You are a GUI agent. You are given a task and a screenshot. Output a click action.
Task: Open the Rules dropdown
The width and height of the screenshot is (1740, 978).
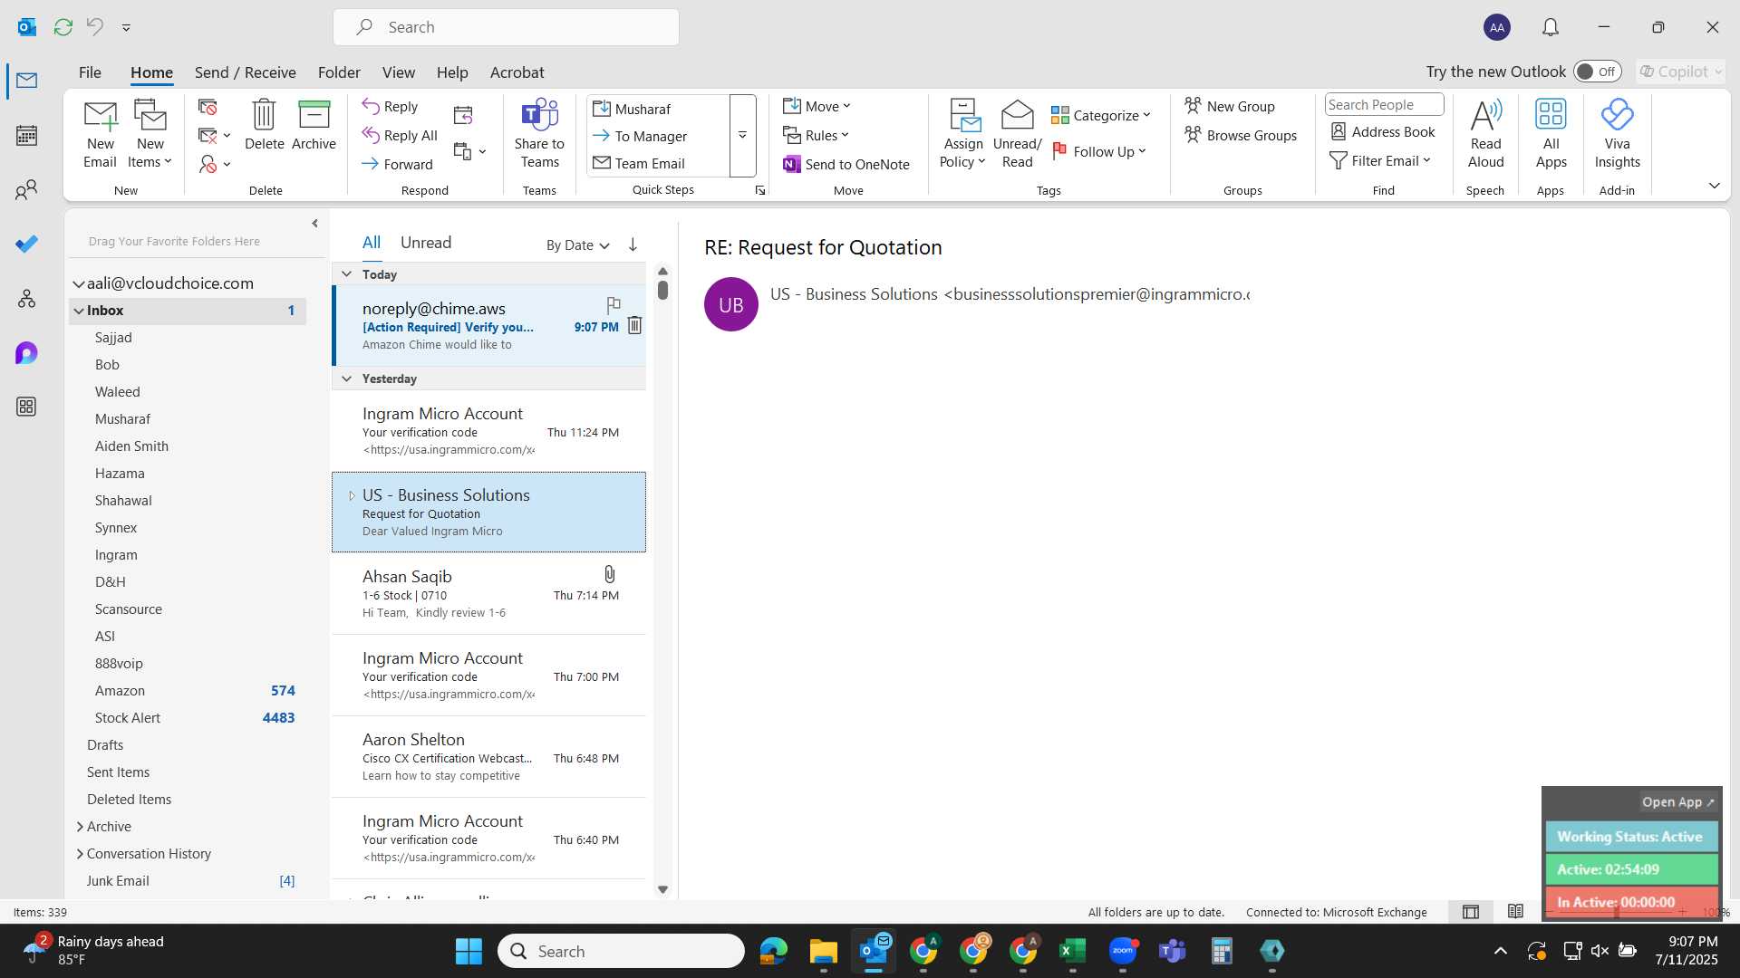point(816,135)
